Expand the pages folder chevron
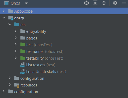Screen dimensions: 128x98 click(x=16, y=38)
